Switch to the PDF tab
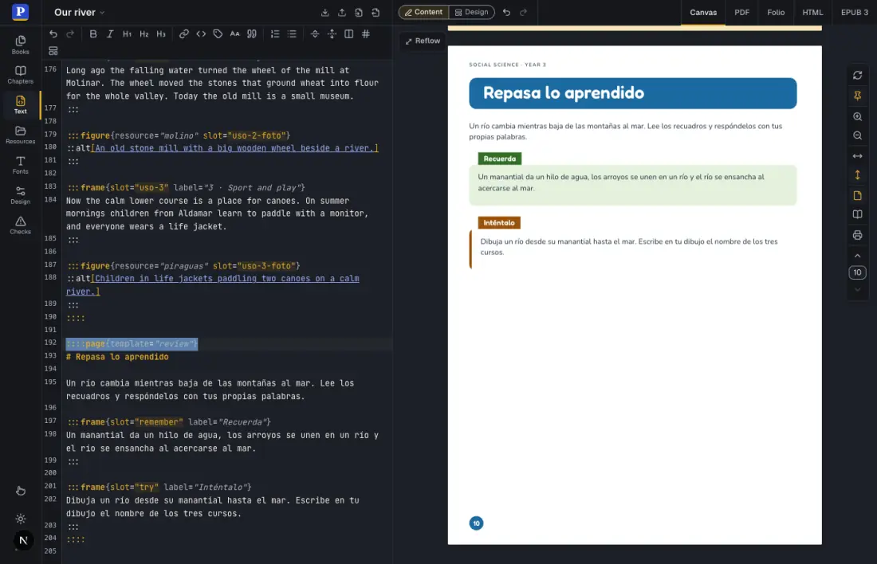The image size is (877, 564). point(741,12)
